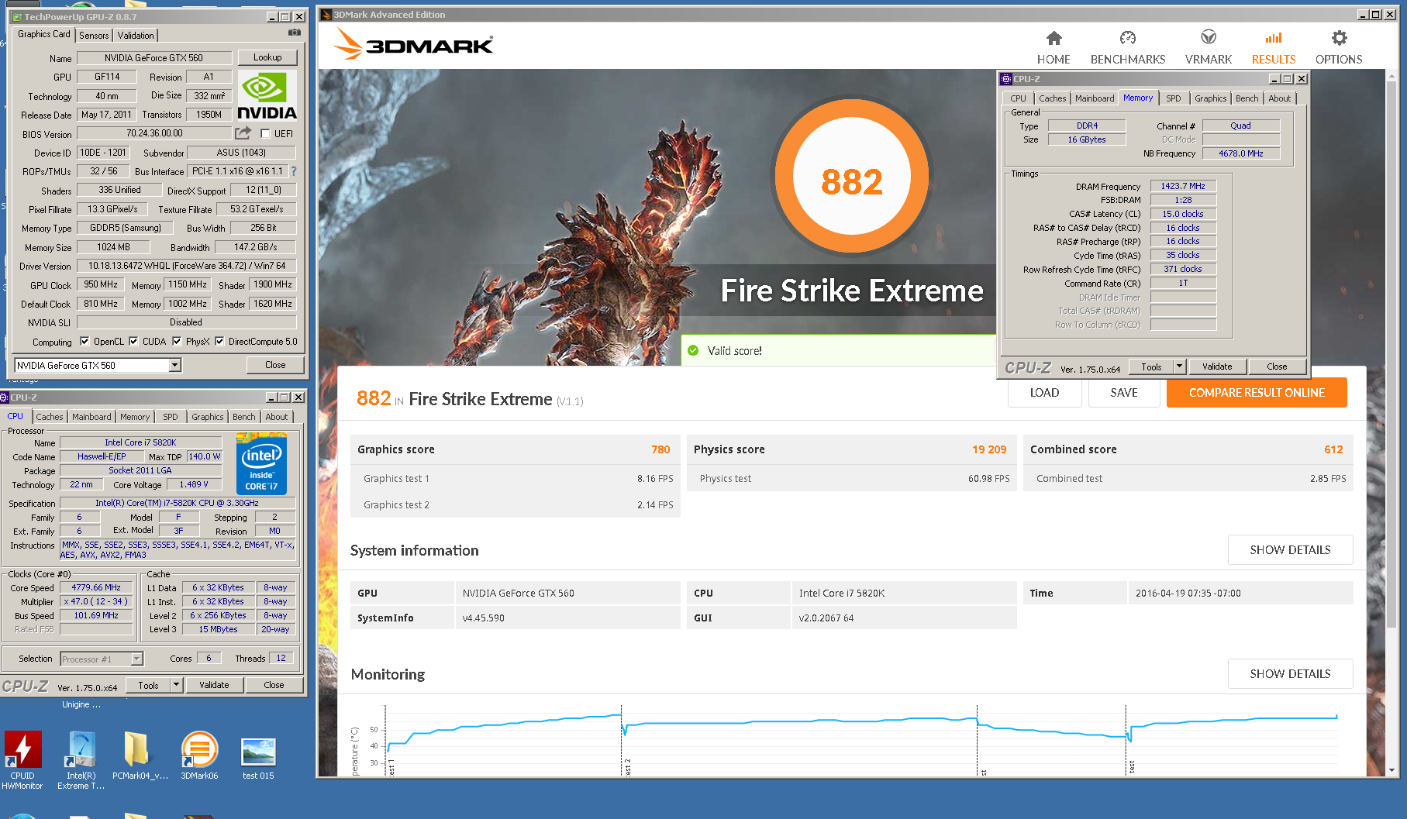The image size is (1407, 819).
Task: Switch to the Mainboard tab in CPU-Z CPU window
Action: point(91,416)
